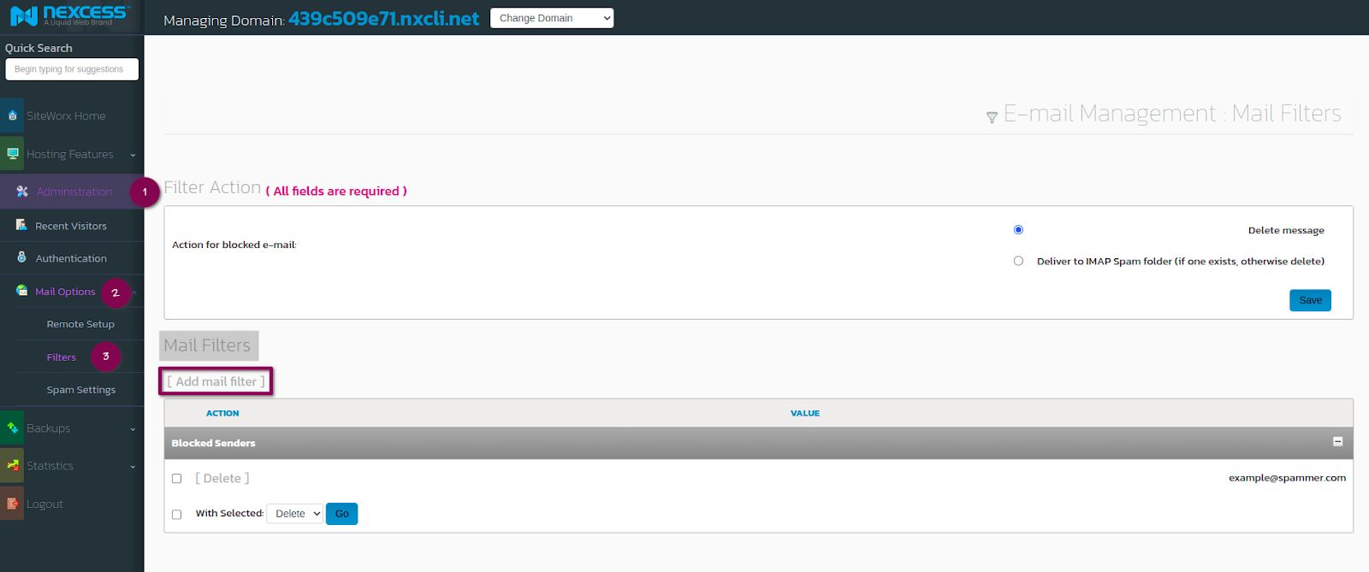Viewport: 1369px width, 572px height.
Task: Click the Mail Filters heading
Action: [208, 345]
